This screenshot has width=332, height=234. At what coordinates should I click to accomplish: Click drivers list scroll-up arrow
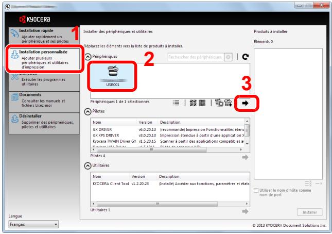247,121
